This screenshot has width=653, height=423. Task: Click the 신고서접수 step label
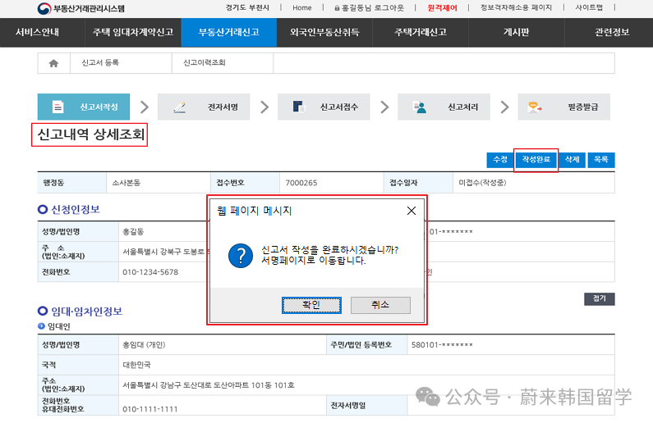339,107
